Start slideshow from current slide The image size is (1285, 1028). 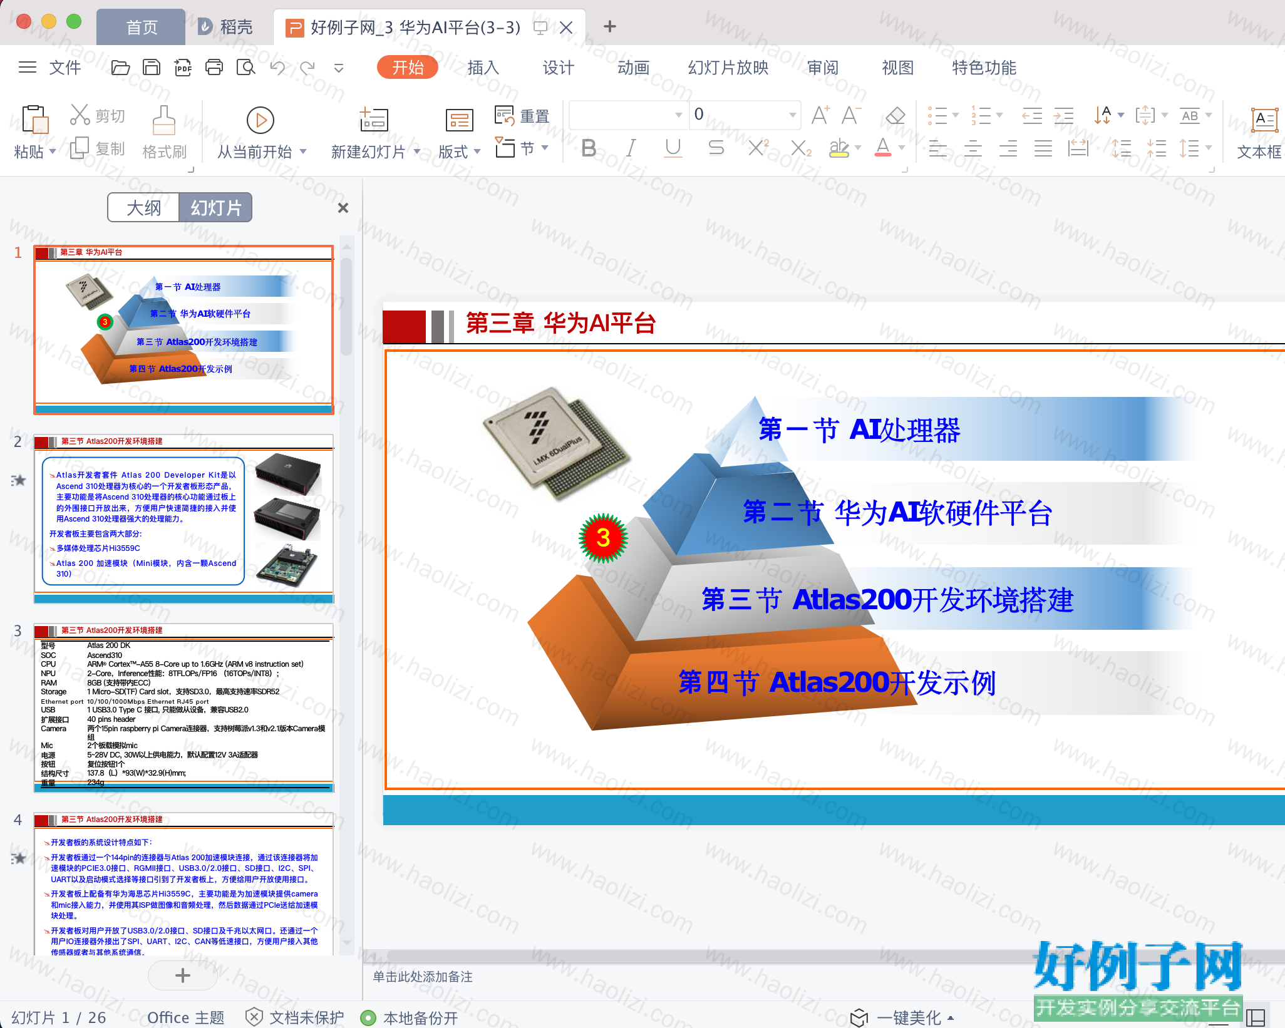261,120
